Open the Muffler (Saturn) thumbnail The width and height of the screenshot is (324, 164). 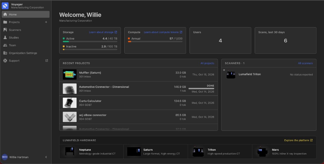[x=70, y=75]
